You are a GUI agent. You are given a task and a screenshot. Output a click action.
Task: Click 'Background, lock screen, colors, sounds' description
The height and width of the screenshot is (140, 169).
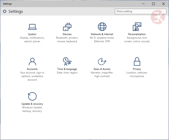(x=137, y=39)
